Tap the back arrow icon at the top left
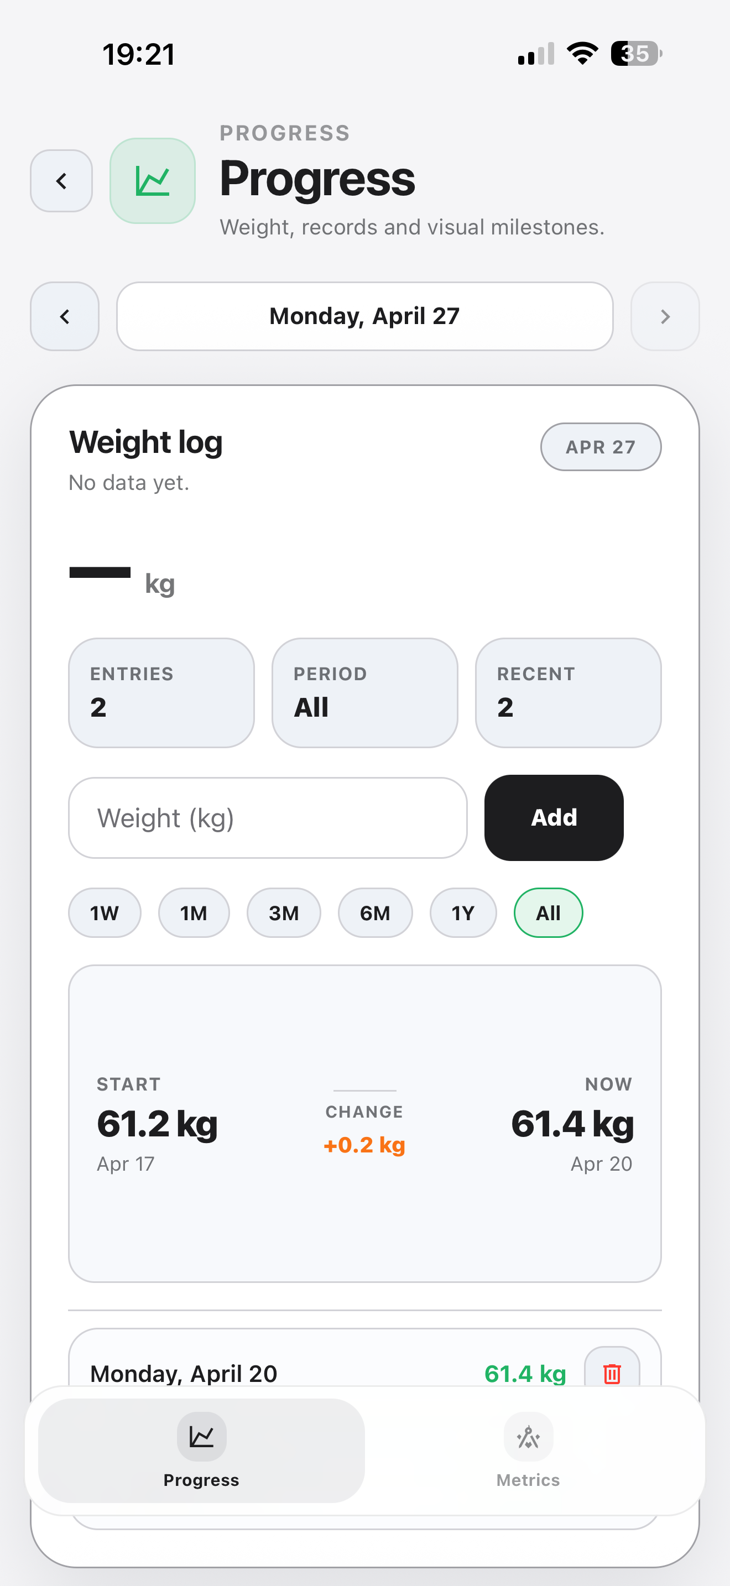Screen dimensions: 730x1586 (60, 180)
